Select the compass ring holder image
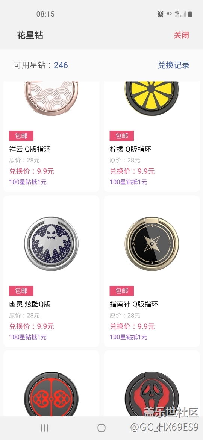The height and width of the screenshot is (440, 203). pyautogui.click(x=152, y=244)
